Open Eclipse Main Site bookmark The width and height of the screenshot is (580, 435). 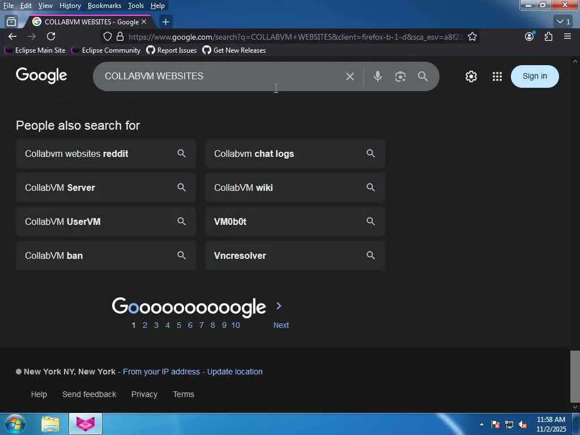(x=35, y=50)
